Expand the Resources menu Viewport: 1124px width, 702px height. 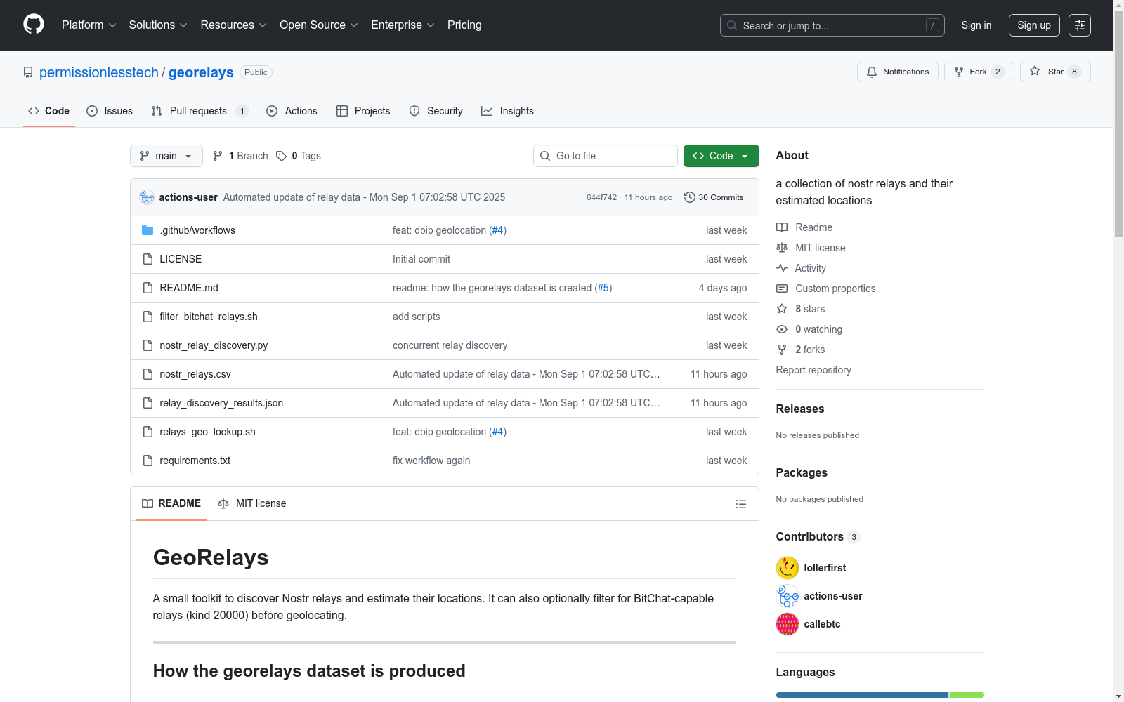(233, 25)
